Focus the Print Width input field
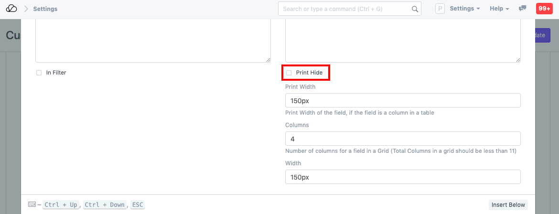The height and width of the screenshot is (214, 559). click(402, 100)
